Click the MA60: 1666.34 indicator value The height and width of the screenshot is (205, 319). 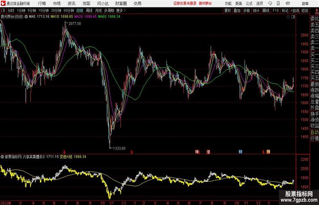pyautogui.click(x=109, y=17)
